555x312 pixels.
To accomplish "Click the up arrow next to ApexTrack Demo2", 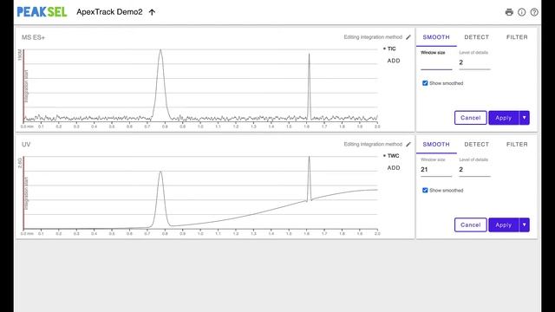I will [x=153, y=12].
